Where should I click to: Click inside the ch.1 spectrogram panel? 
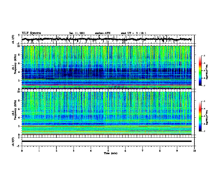click(x=106, y=67)
